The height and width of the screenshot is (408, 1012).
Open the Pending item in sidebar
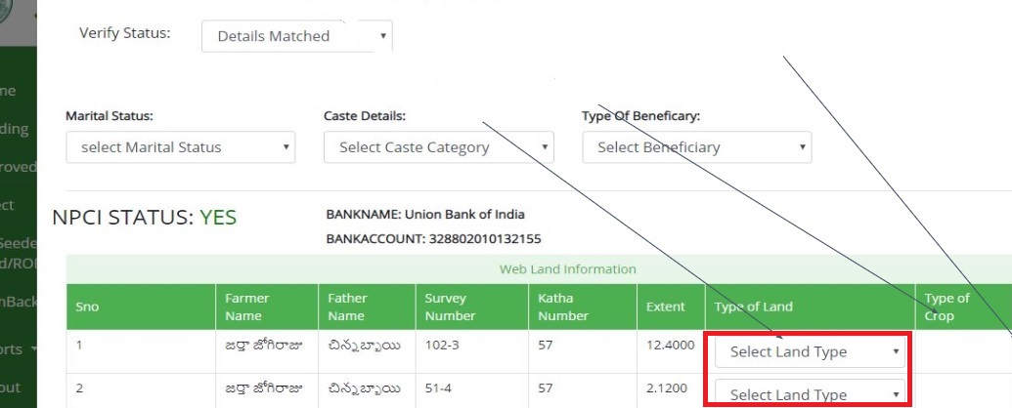pyautogui.click(x=15, y=129)
